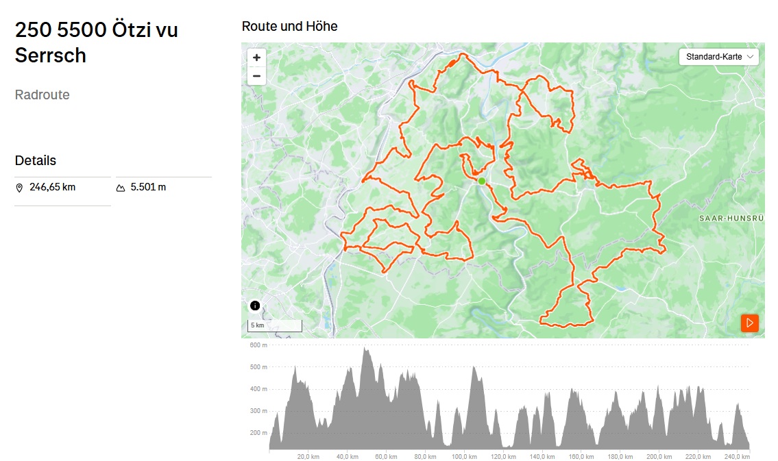
Task: Click the 100,0 km elevation axis label
Action: (465, 456)
